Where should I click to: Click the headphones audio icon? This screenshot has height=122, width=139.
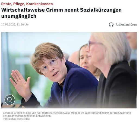[x=111, y=24]
